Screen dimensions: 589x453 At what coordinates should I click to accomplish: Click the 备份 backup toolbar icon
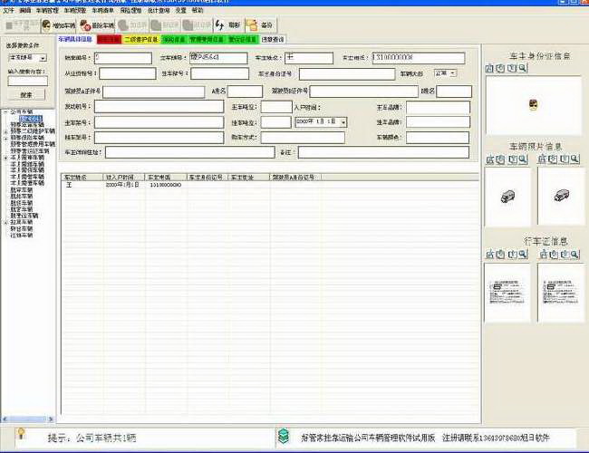pyautogui.click(x=252, y=25)
